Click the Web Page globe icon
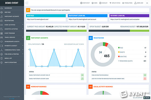This screenshot has height=100, width=151. (2, 12)
